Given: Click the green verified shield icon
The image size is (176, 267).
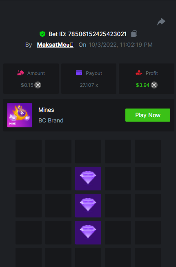Looking at the screenshot, I should click(42, 34).
